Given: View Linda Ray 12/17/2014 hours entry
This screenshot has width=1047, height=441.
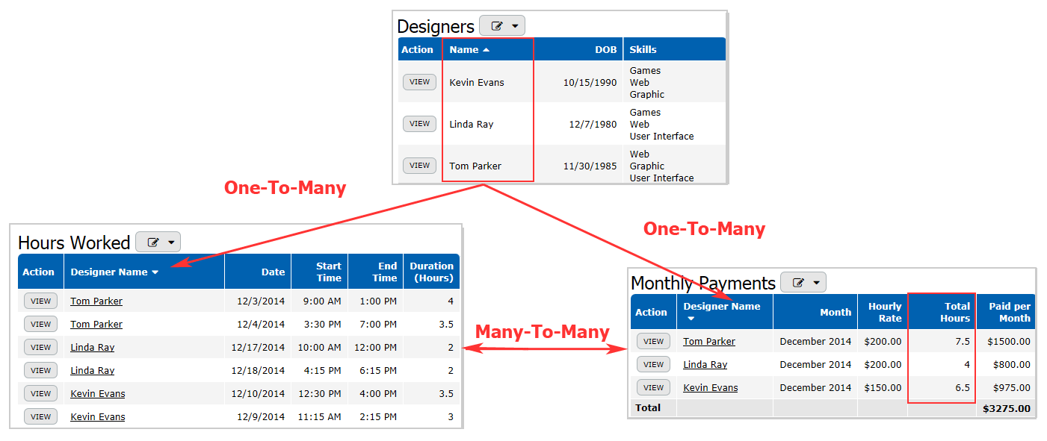Looking at the screenshot, I should (x=40, y=347).
